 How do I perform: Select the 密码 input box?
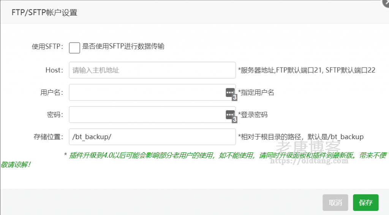tap(146, 115)
